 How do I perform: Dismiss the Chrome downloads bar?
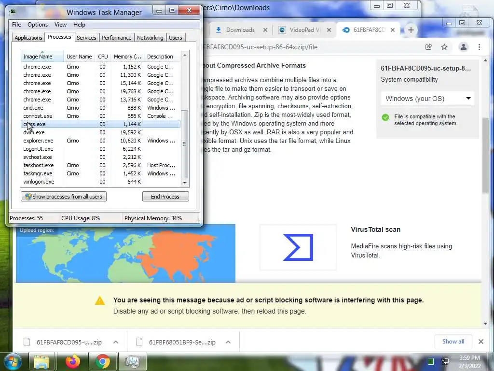pos(481,342)
